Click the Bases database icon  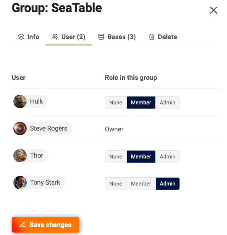point(101,37)
